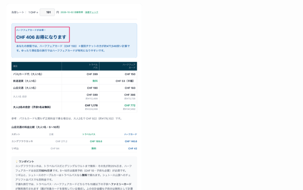Click the green CHF 772 total
Viewport: 303px width, 190px height.
pyautogui.click(x=130, y=105)
